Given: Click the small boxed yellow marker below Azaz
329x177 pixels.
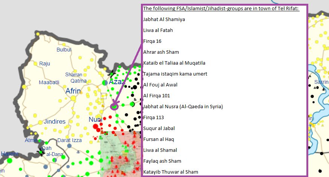Looking at the screenshot, I should pyautogui.click(x=103, y=96).
